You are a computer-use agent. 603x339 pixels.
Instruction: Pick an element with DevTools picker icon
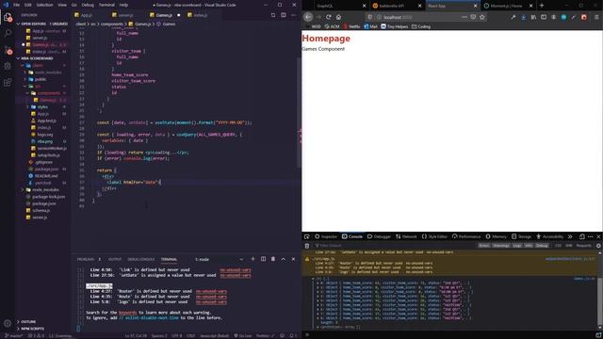point(307,236)
